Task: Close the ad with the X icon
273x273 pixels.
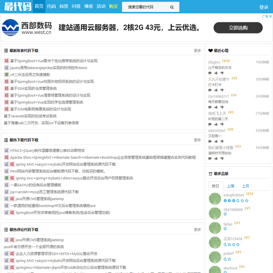Action: (270, 16)
